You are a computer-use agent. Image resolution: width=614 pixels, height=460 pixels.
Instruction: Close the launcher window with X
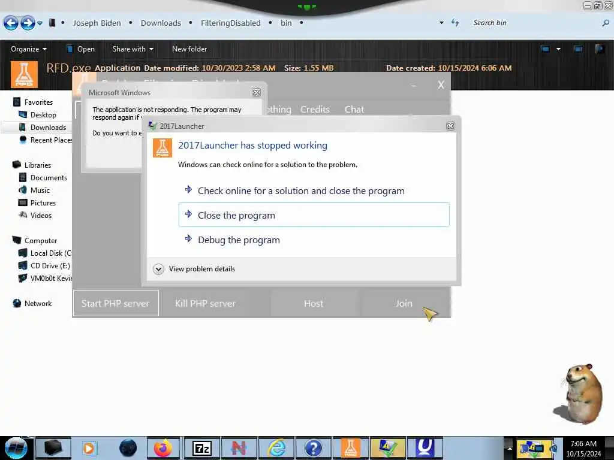441,85
